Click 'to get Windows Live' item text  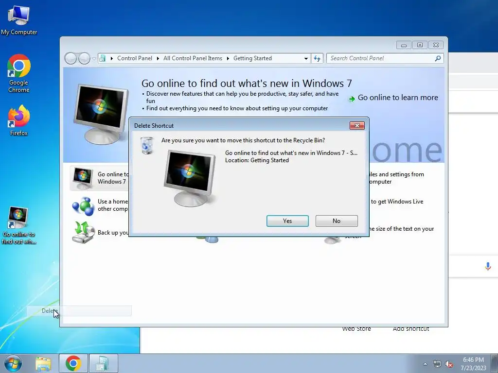[397, 202]
